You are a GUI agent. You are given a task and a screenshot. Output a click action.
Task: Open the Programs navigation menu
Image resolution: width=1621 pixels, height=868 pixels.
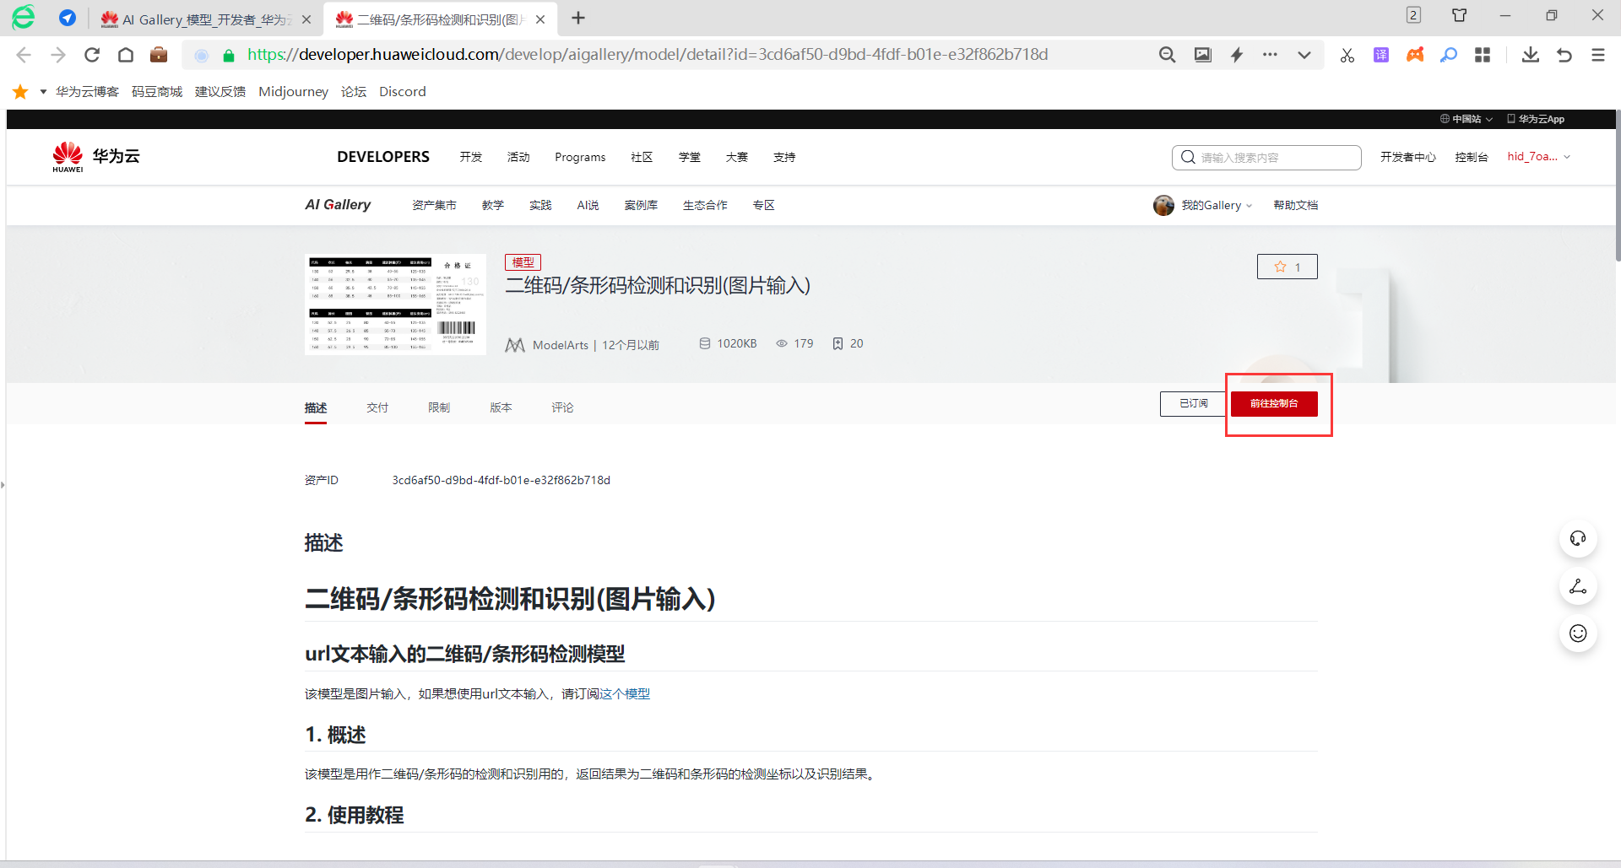(580, 157)
